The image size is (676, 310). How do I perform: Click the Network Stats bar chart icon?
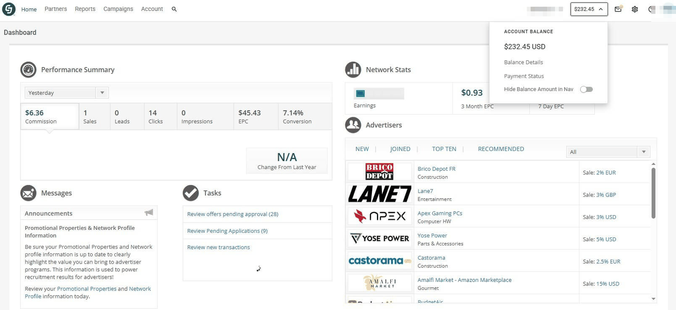pos(353,70)
